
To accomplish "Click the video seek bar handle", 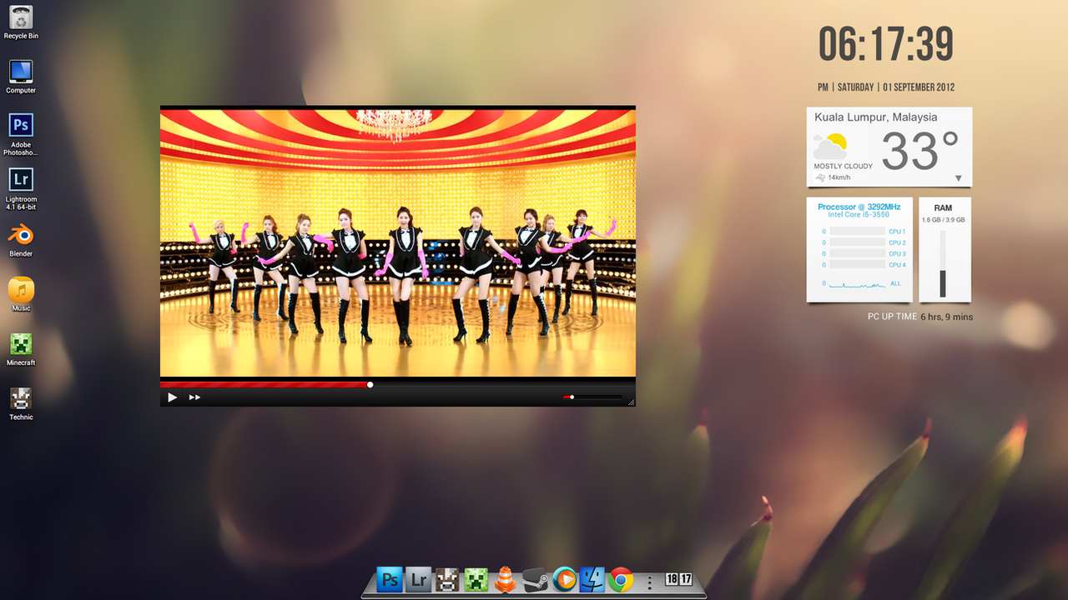I will [x=370, y=385].
